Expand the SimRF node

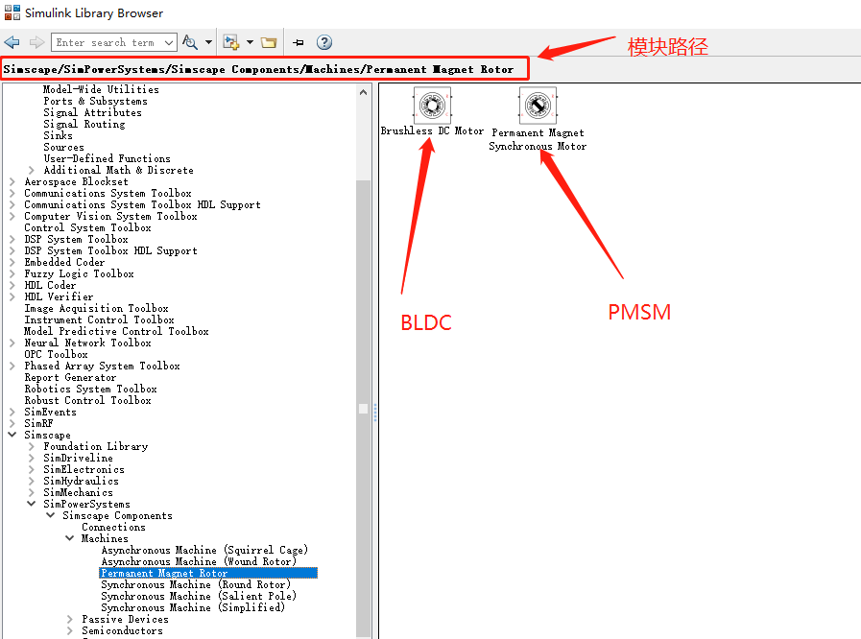pyautogui.click(x=12, y=424)
